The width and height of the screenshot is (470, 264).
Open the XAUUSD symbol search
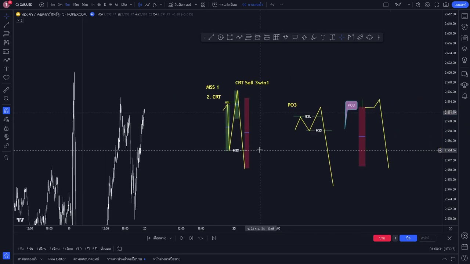coord(24,5)
